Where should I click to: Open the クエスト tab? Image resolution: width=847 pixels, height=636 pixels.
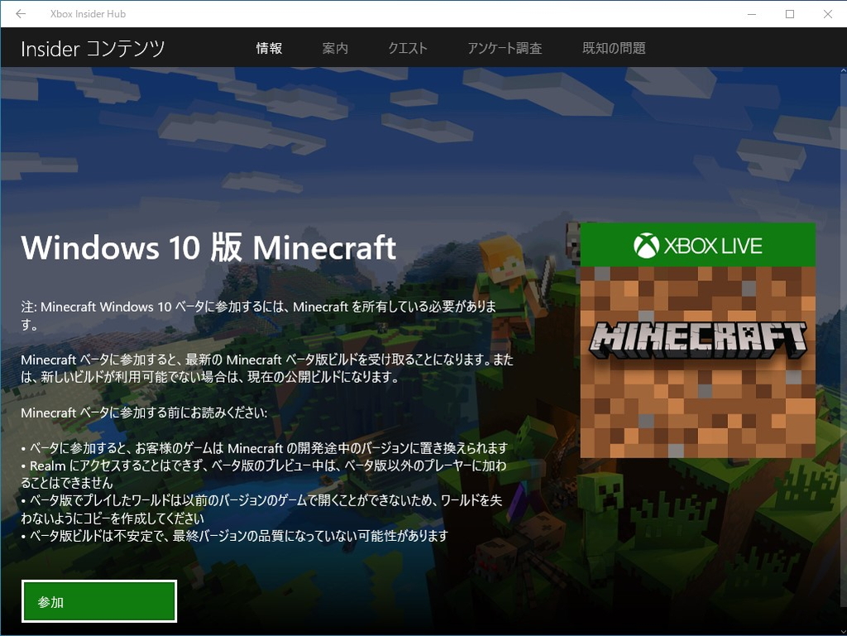point(407,48)
